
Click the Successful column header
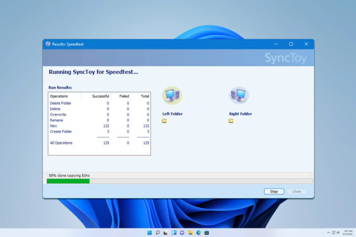(x=101, y=96)
